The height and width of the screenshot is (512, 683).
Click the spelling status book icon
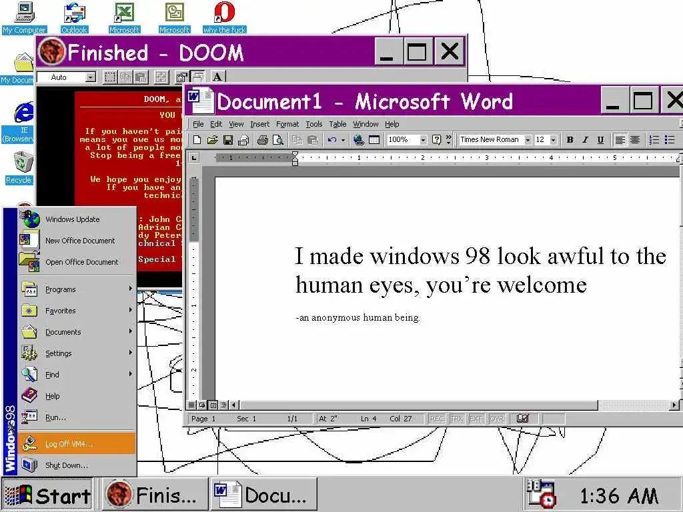point(522,419)
